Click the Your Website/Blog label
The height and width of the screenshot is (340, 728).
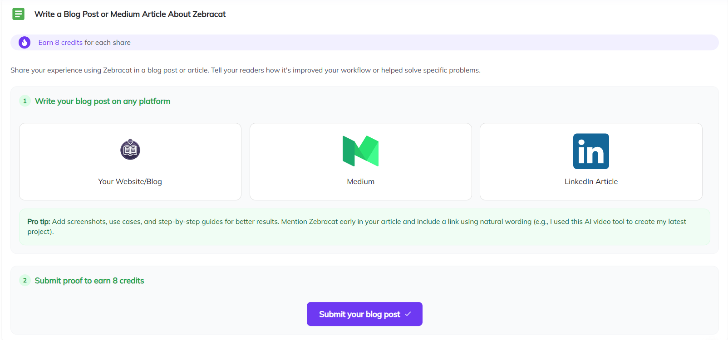[130, 181]
